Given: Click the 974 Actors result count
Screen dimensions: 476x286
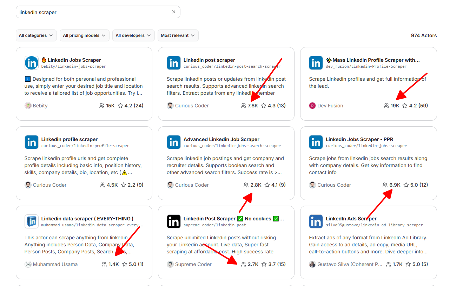Looking at the screenshot, I should pyautogui.click(x=424, y=35).
